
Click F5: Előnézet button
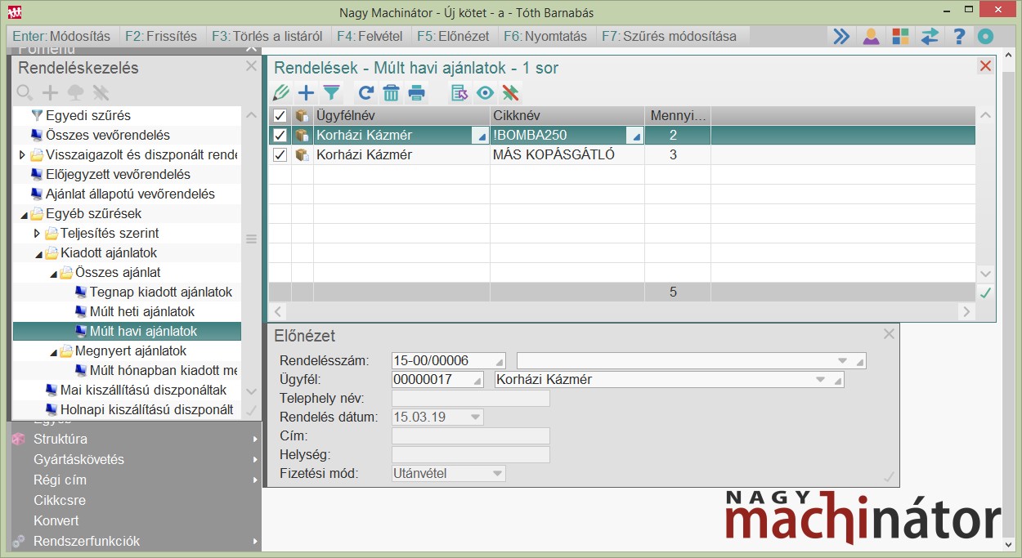tap(453, 36)
